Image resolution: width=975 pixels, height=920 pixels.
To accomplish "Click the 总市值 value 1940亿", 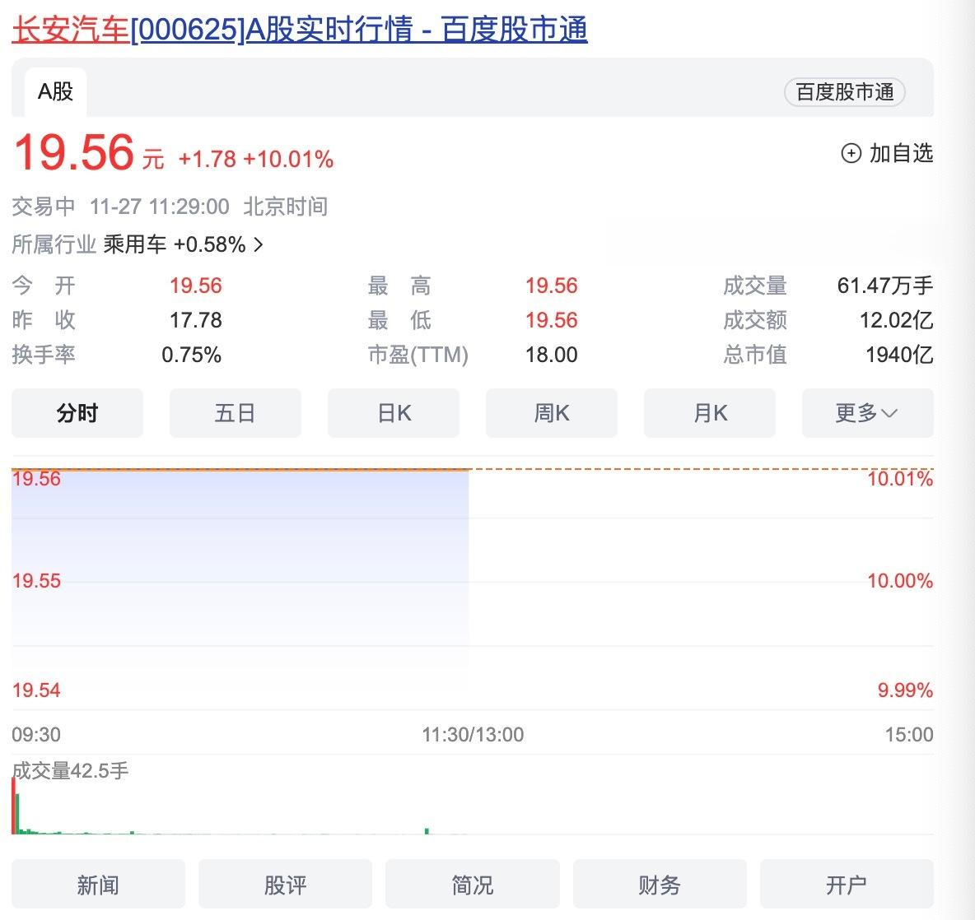I will click(x=899, y=355).
